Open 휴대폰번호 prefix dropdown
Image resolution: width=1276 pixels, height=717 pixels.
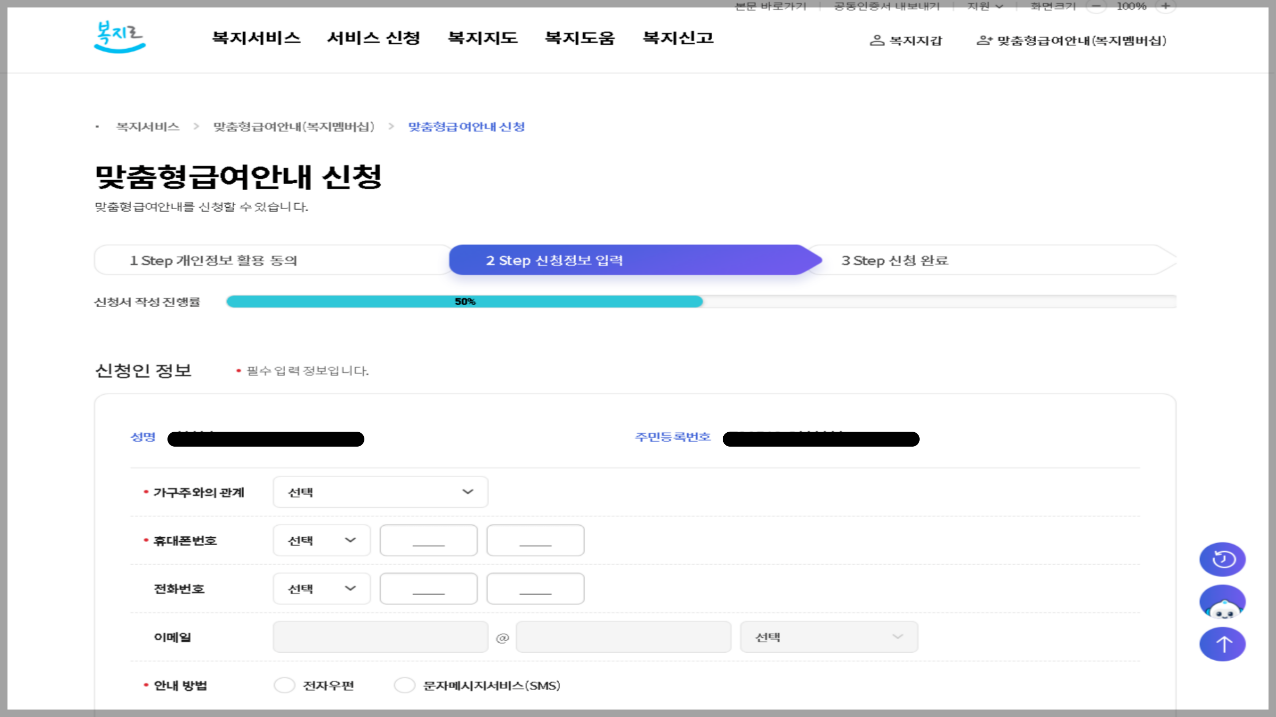(x=321, y=540)
